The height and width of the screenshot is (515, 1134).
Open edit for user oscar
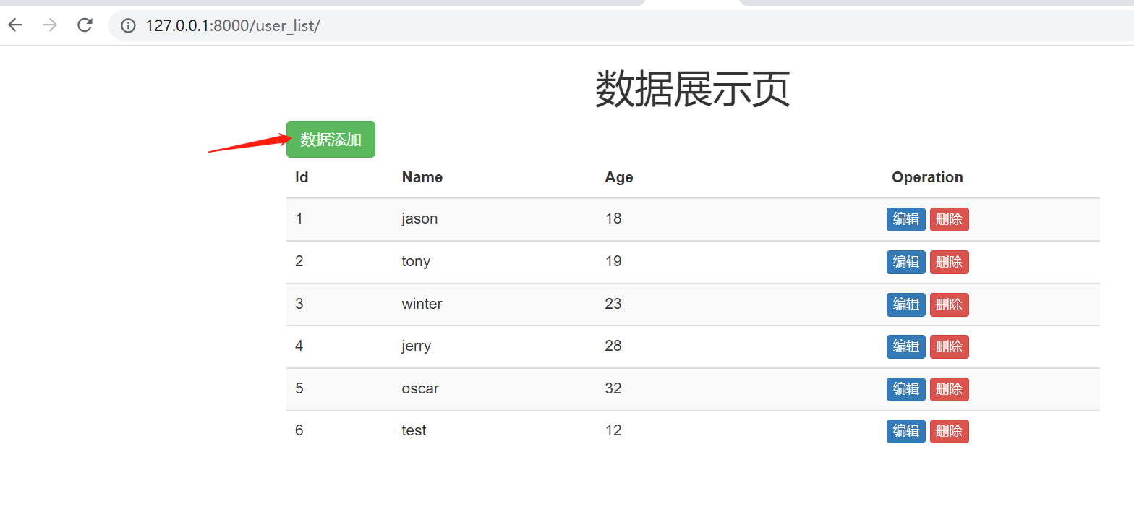905,389
